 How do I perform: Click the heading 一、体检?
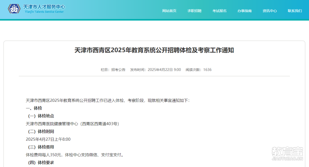(34, 108)
